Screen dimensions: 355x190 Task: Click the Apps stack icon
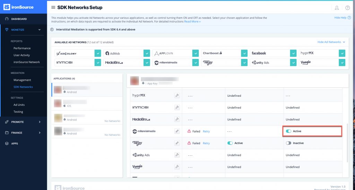click(7, 144)
